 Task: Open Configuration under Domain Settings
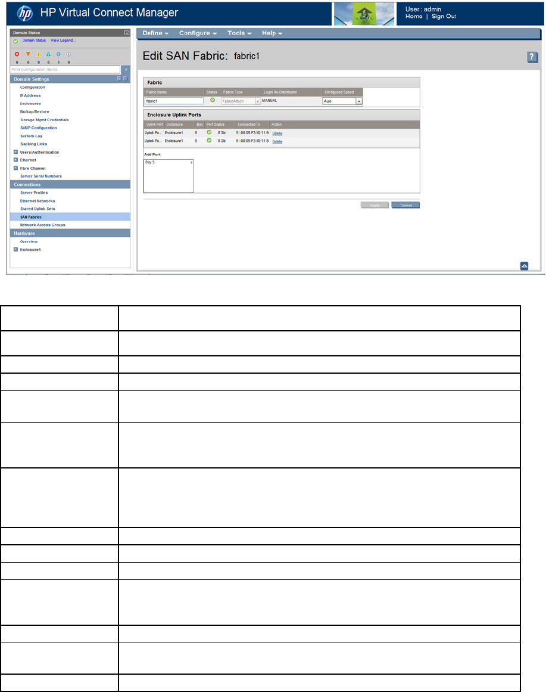click(x=33, y=88)
